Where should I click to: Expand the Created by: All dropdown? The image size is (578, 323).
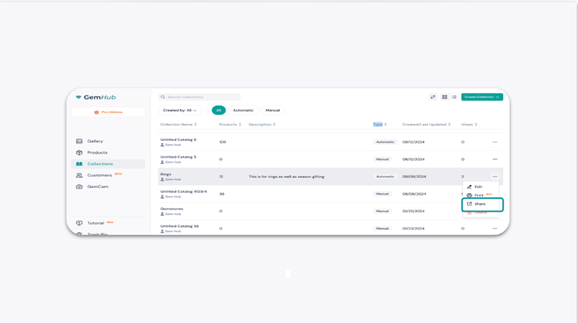point(180,110)
